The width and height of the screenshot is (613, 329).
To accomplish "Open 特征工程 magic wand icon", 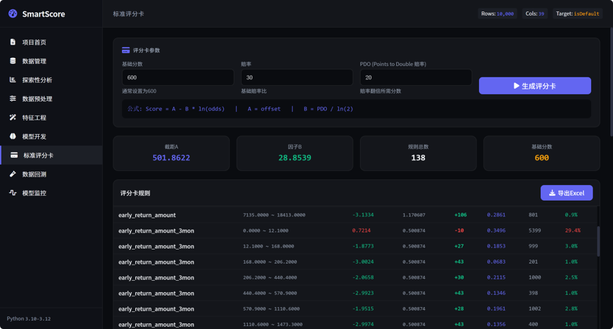I will coord(13,117).
